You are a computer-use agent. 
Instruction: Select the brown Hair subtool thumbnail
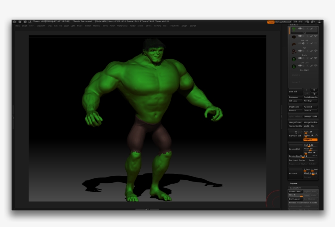294,44
